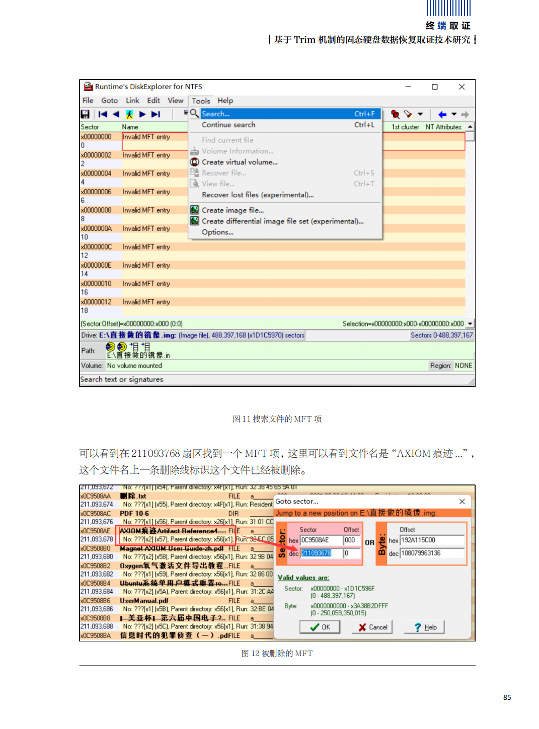Viewport: 539px width, 729px height.
Task: Open the File menu
Action: point(88,101)
